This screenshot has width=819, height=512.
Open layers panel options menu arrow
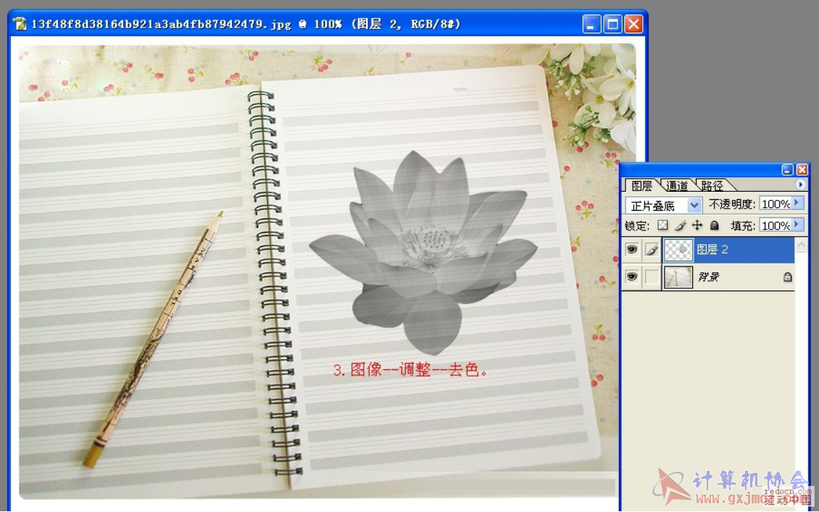click(x=800, y=185)
